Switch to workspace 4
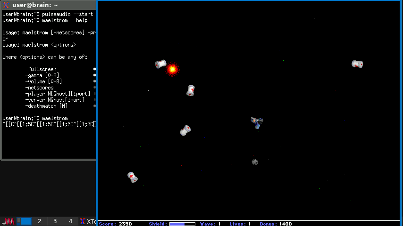This screenshot has height=226, width=403. pyautogui.click(x=70, y=221)
